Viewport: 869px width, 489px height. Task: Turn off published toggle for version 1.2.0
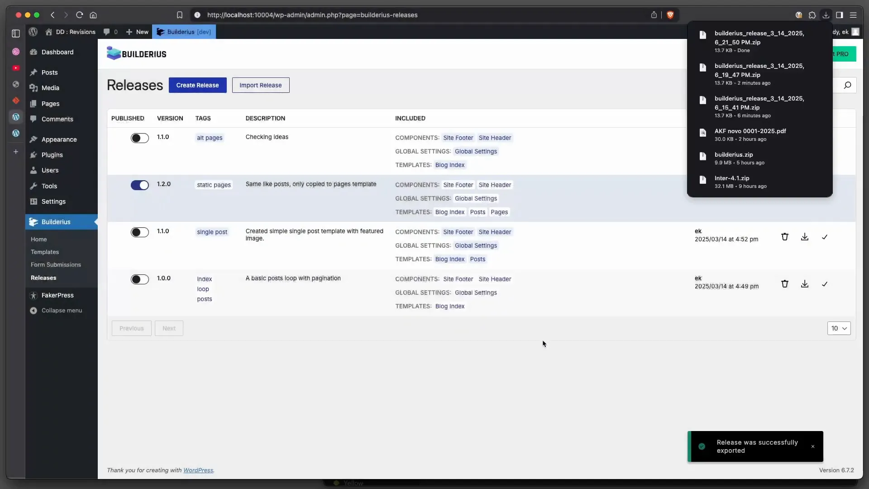pos(139,185)
